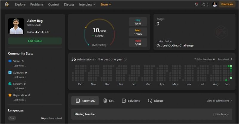Click the solved-progress circular ring

click(x=99, y=32)
